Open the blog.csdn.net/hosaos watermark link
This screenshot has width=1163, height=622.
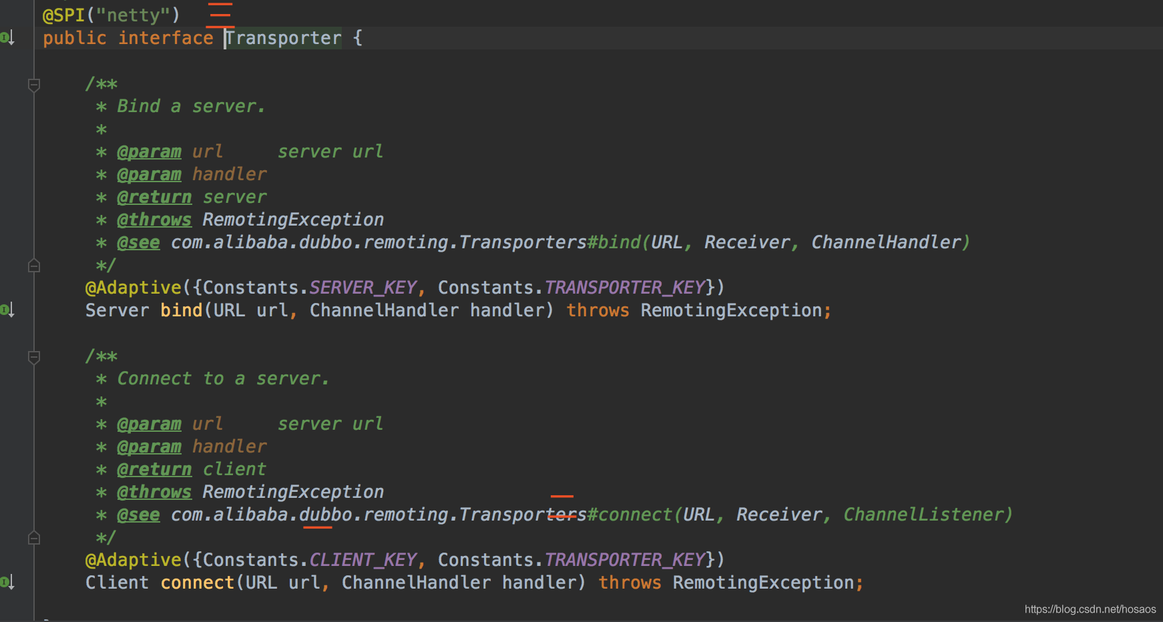1090,609
